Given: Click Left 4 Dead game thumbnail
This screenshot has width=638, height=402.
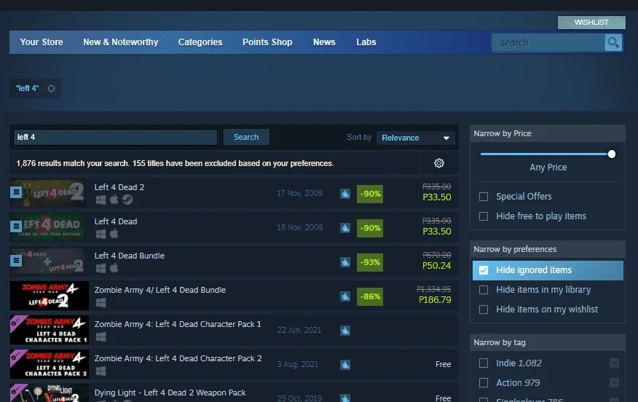Looking at the screenshot, I should (x=48, y=227).
